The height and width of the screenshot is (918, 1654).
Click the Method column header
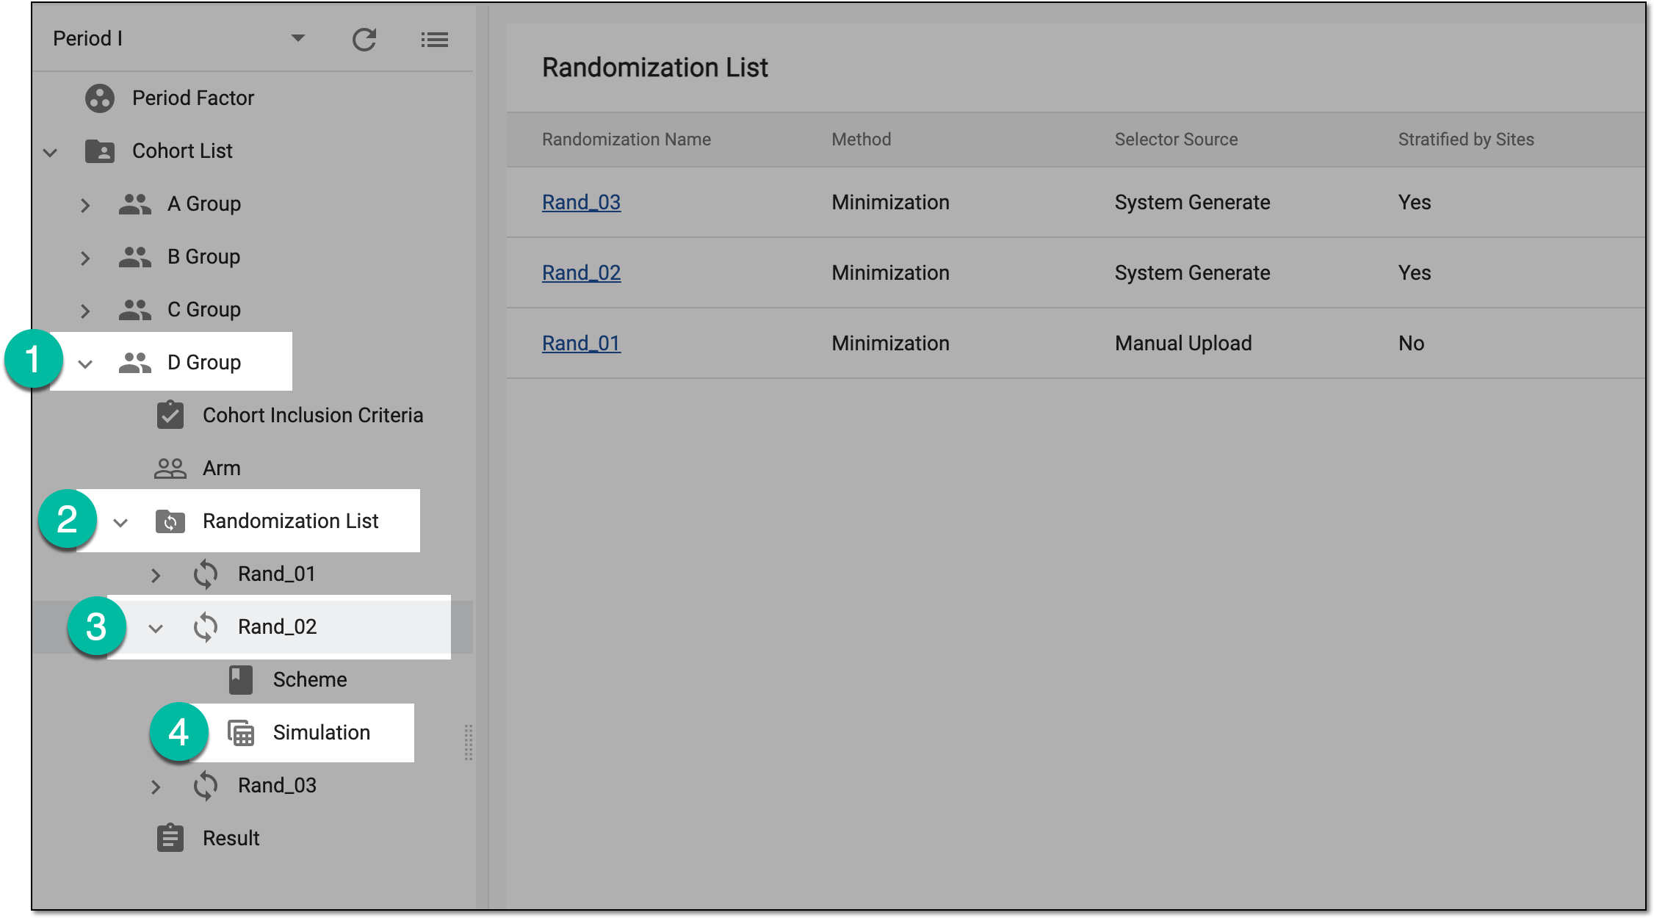tap(862, 140)
